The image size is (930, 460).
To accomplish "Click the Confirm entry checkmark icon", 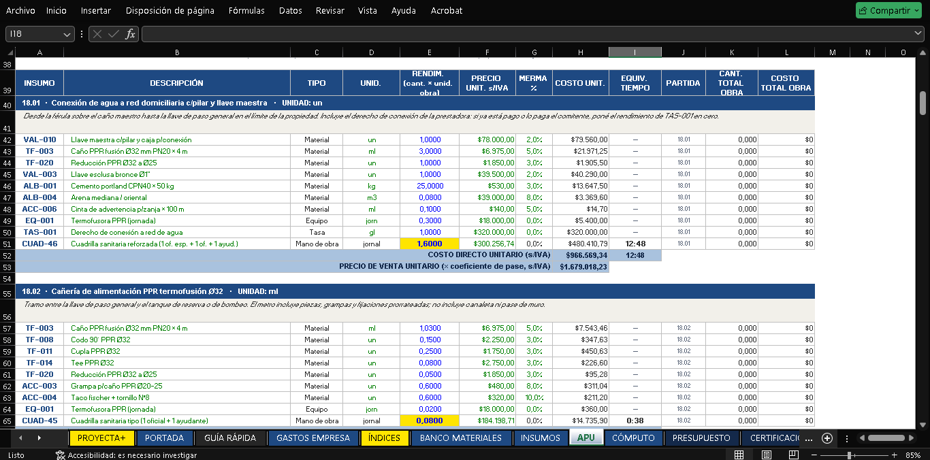I will coord(114,34).
